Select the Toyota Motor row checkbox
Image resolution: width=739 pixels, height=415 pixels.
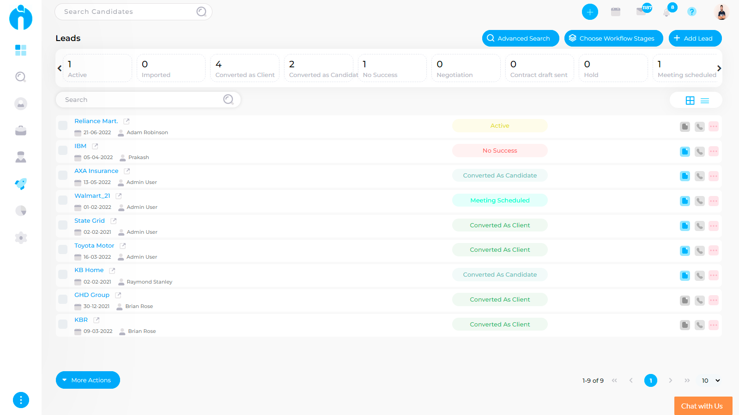pyautogui.click(x=63, y=249)
